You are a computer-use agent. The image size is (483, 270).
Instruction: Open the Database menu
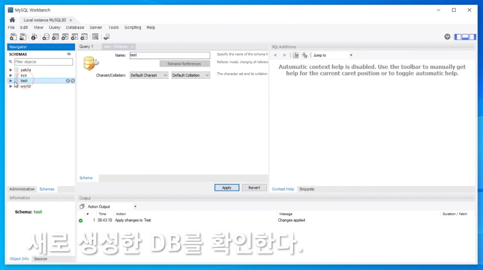tap(75, 27)
